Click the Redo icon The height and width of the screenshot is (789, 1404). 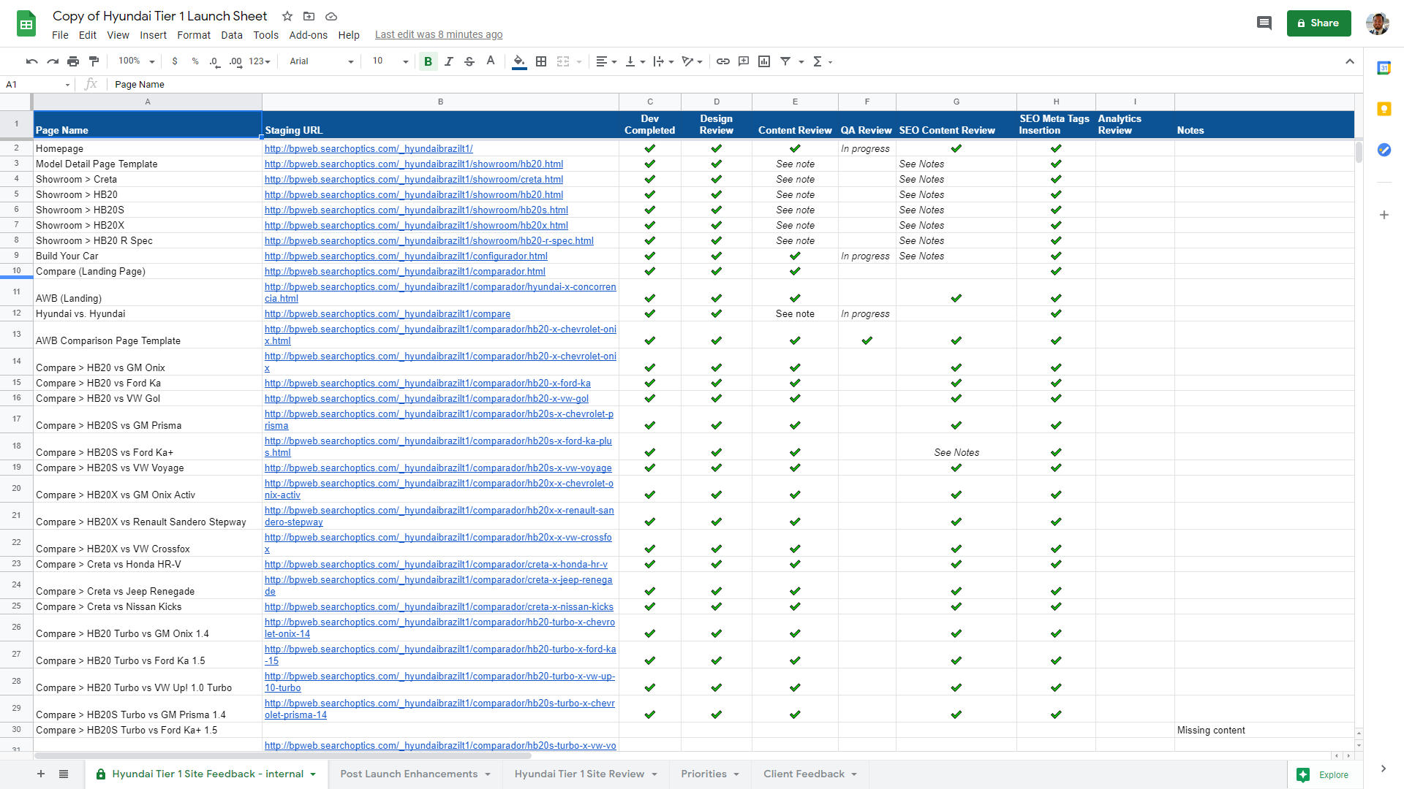tap(53, 61)
